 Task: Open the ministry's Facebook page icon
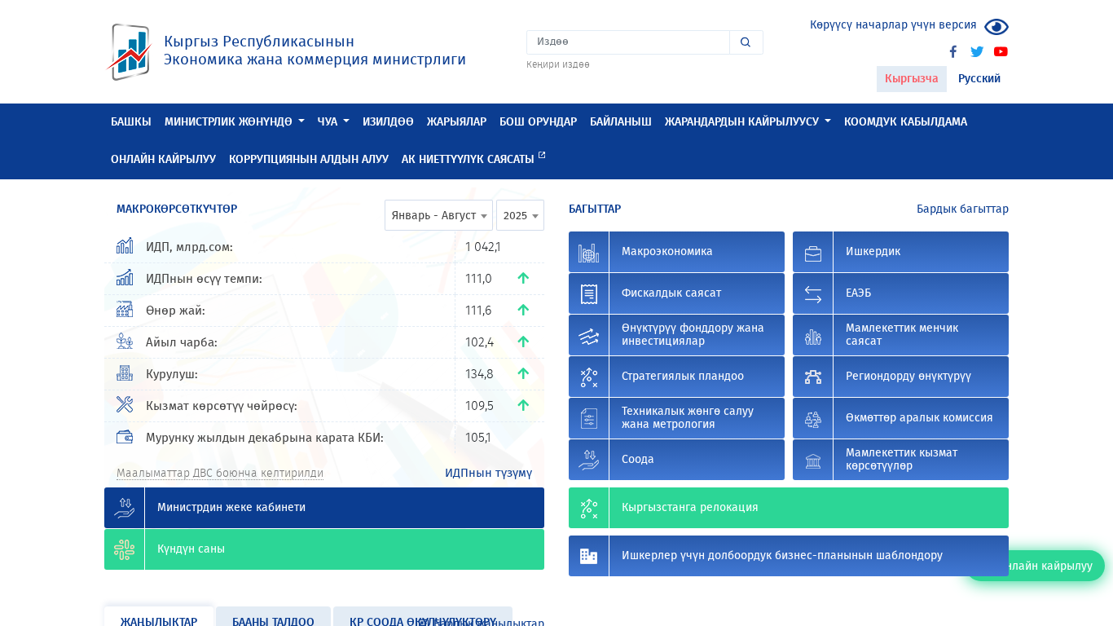pyautogui.click(x=952, y=51)
